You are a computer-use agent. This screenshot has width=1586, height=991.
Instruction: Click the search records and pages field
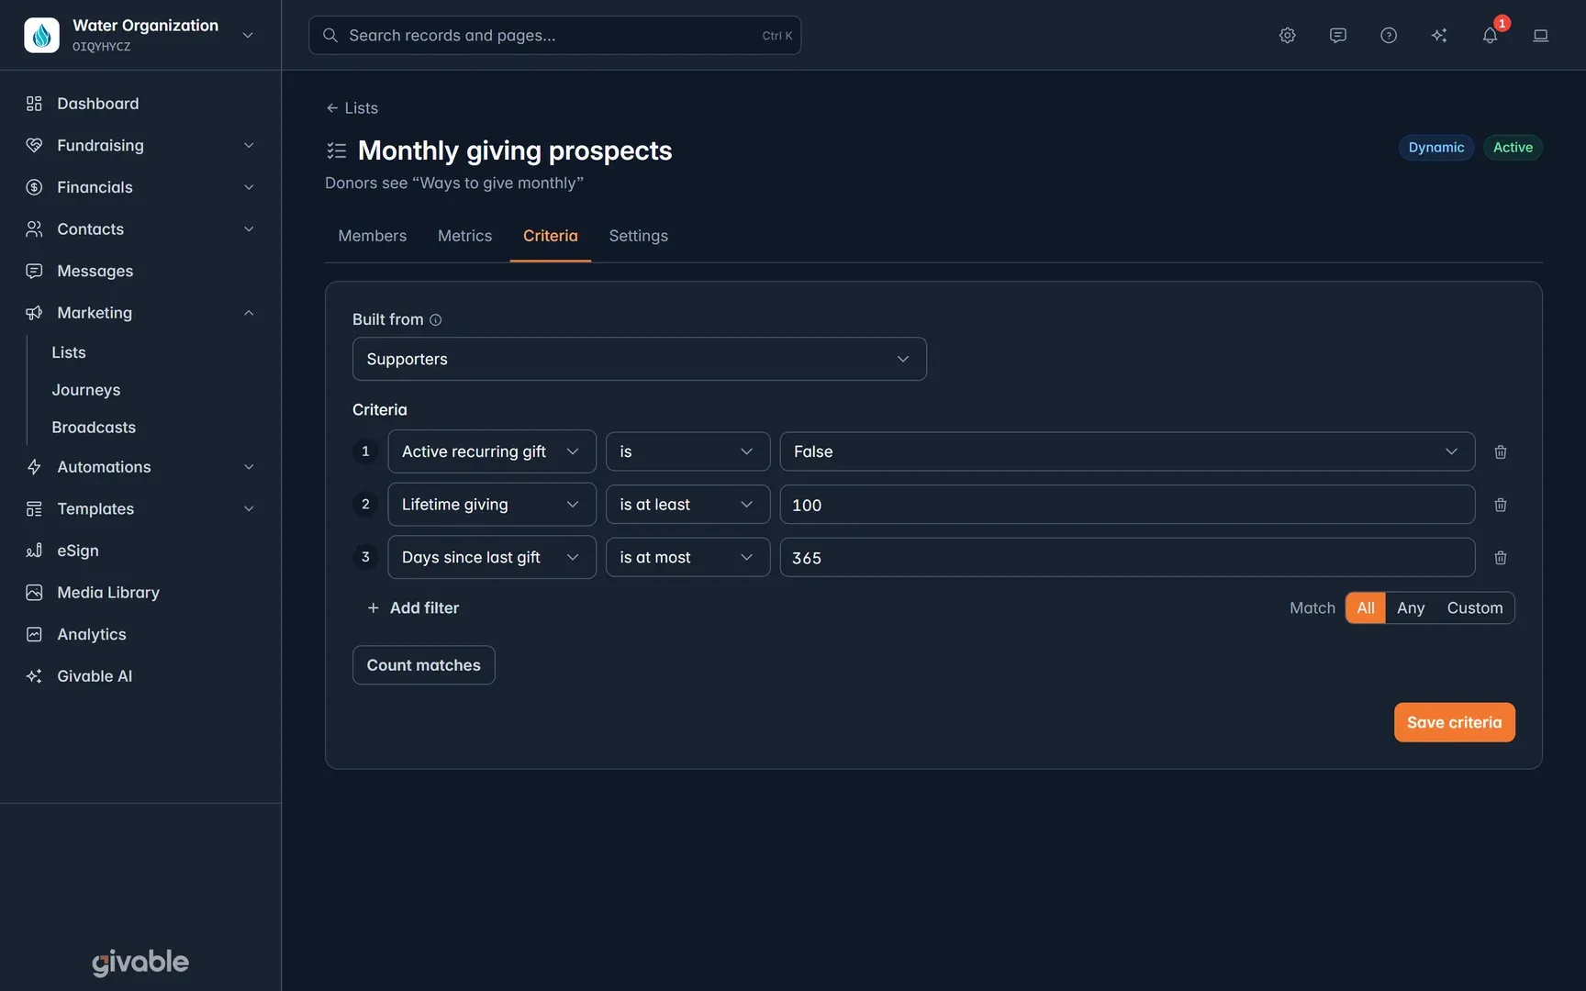(x=554, y=35)
